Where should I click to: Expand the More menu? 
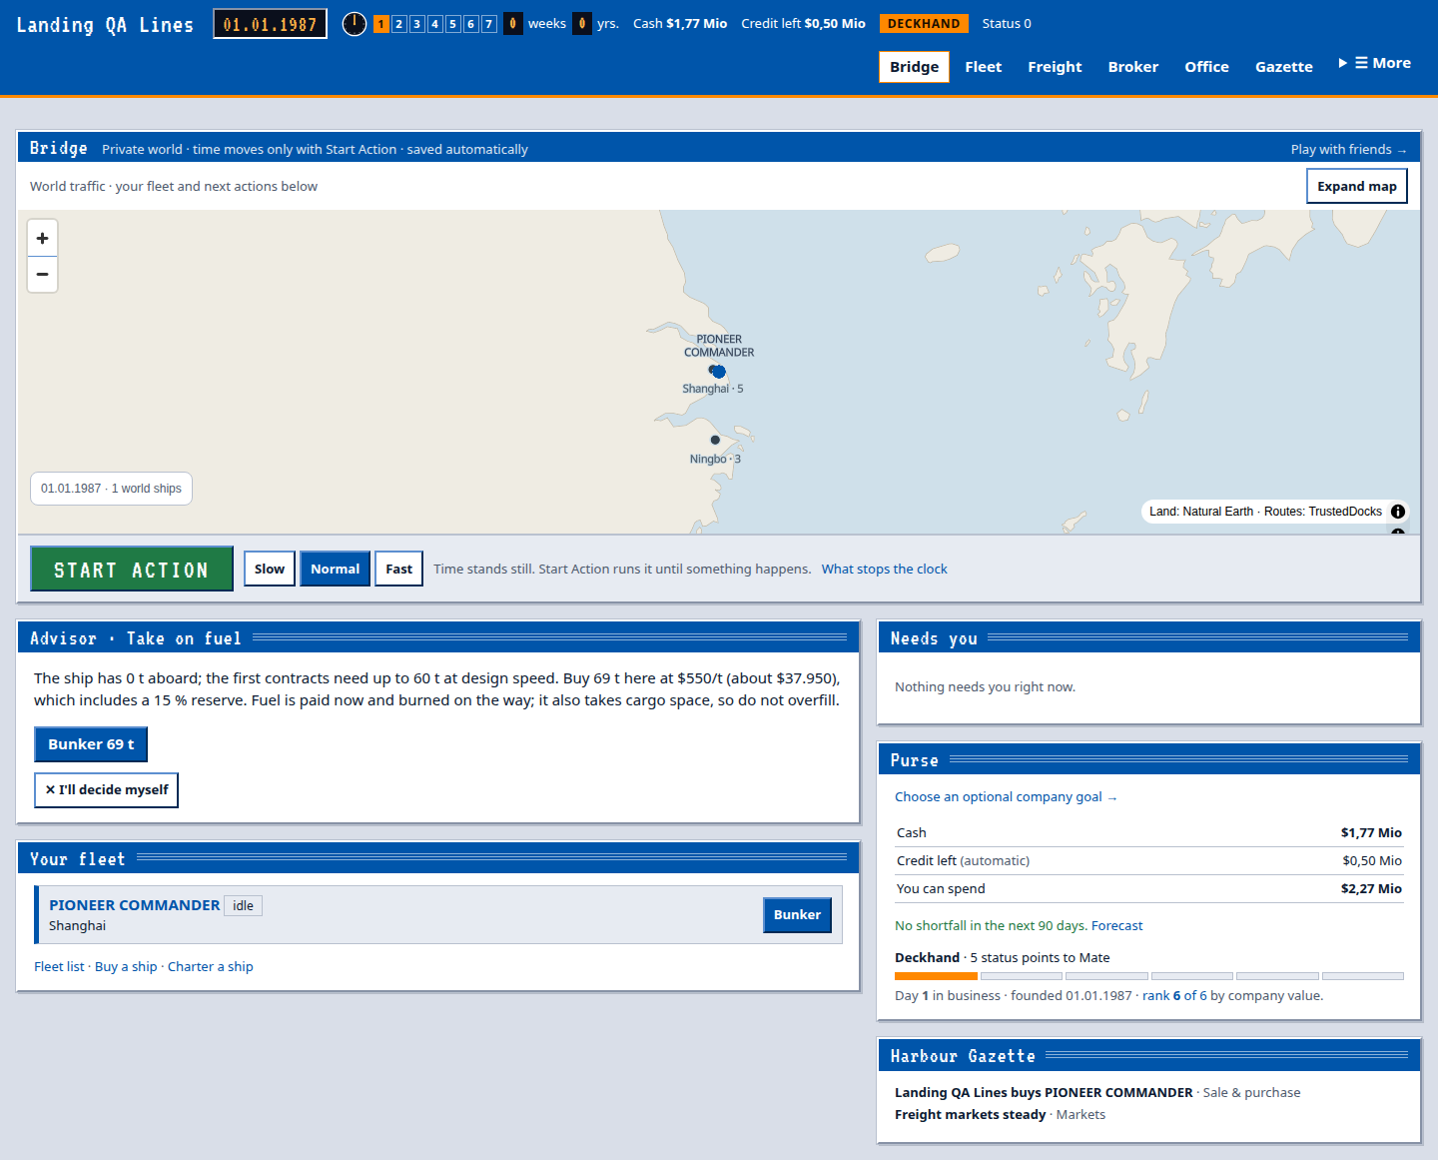(x=1375, y=63)
